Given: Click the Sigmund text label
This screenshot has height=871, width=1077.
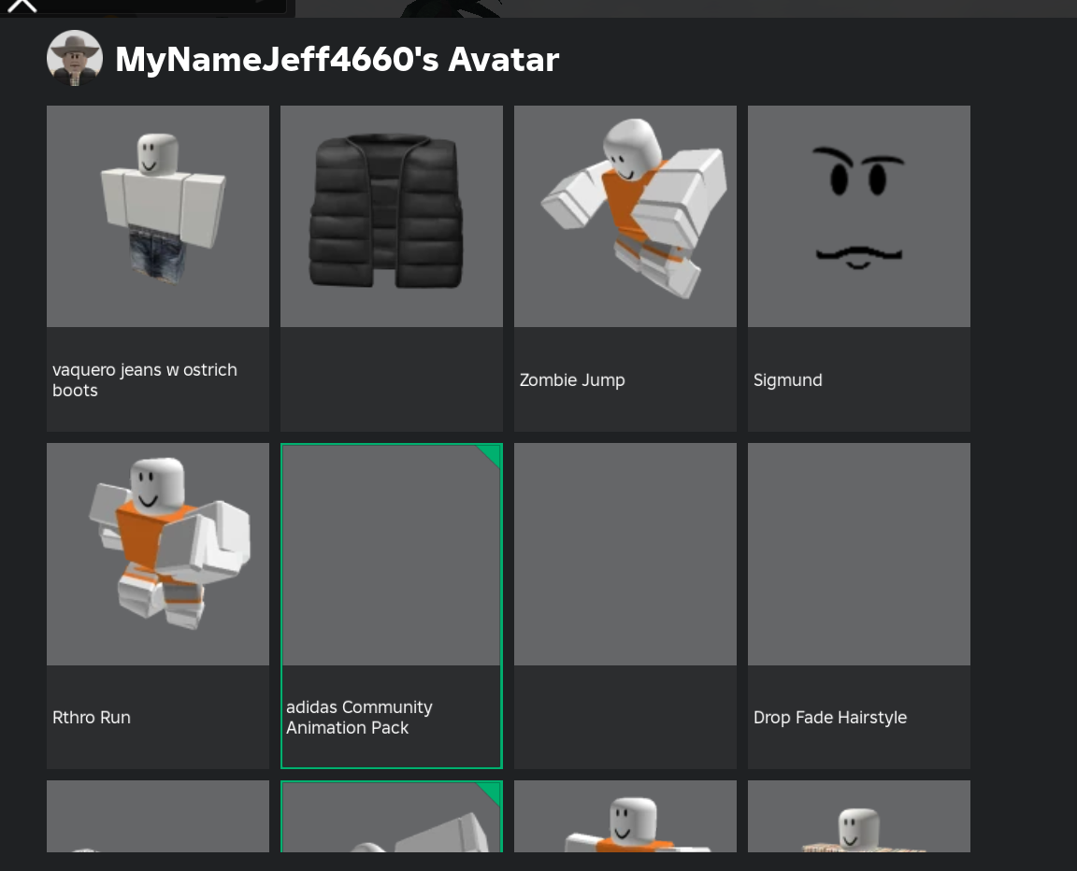Looking at the screenshot, I should click(788, 380).
